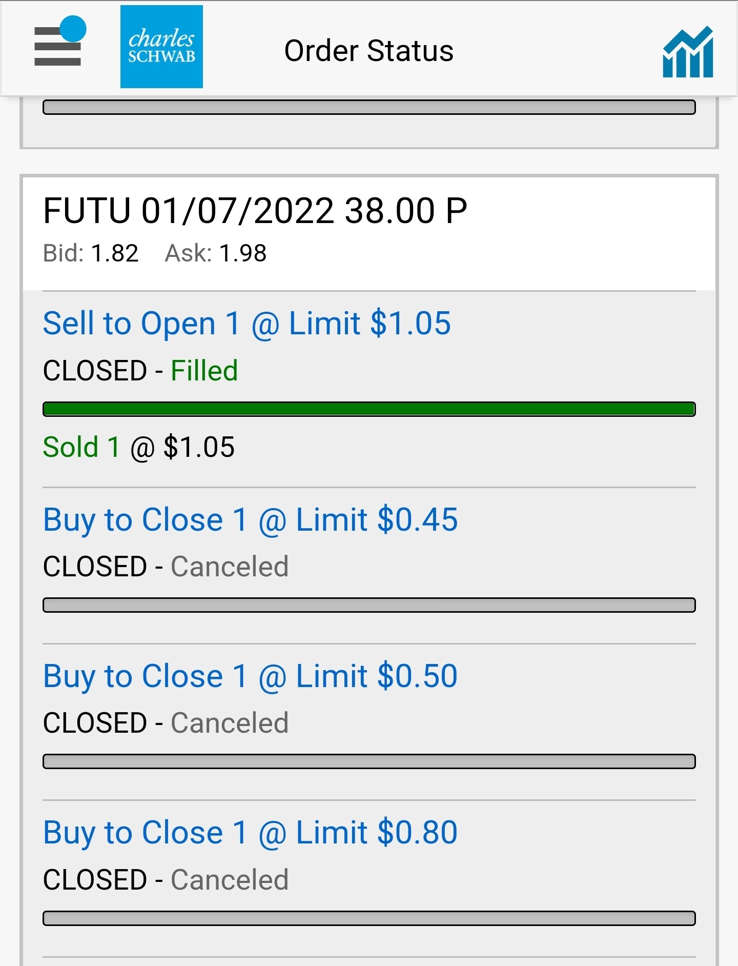Open the hamburger navigation menu
738x966 pixels.
[58, 46]
